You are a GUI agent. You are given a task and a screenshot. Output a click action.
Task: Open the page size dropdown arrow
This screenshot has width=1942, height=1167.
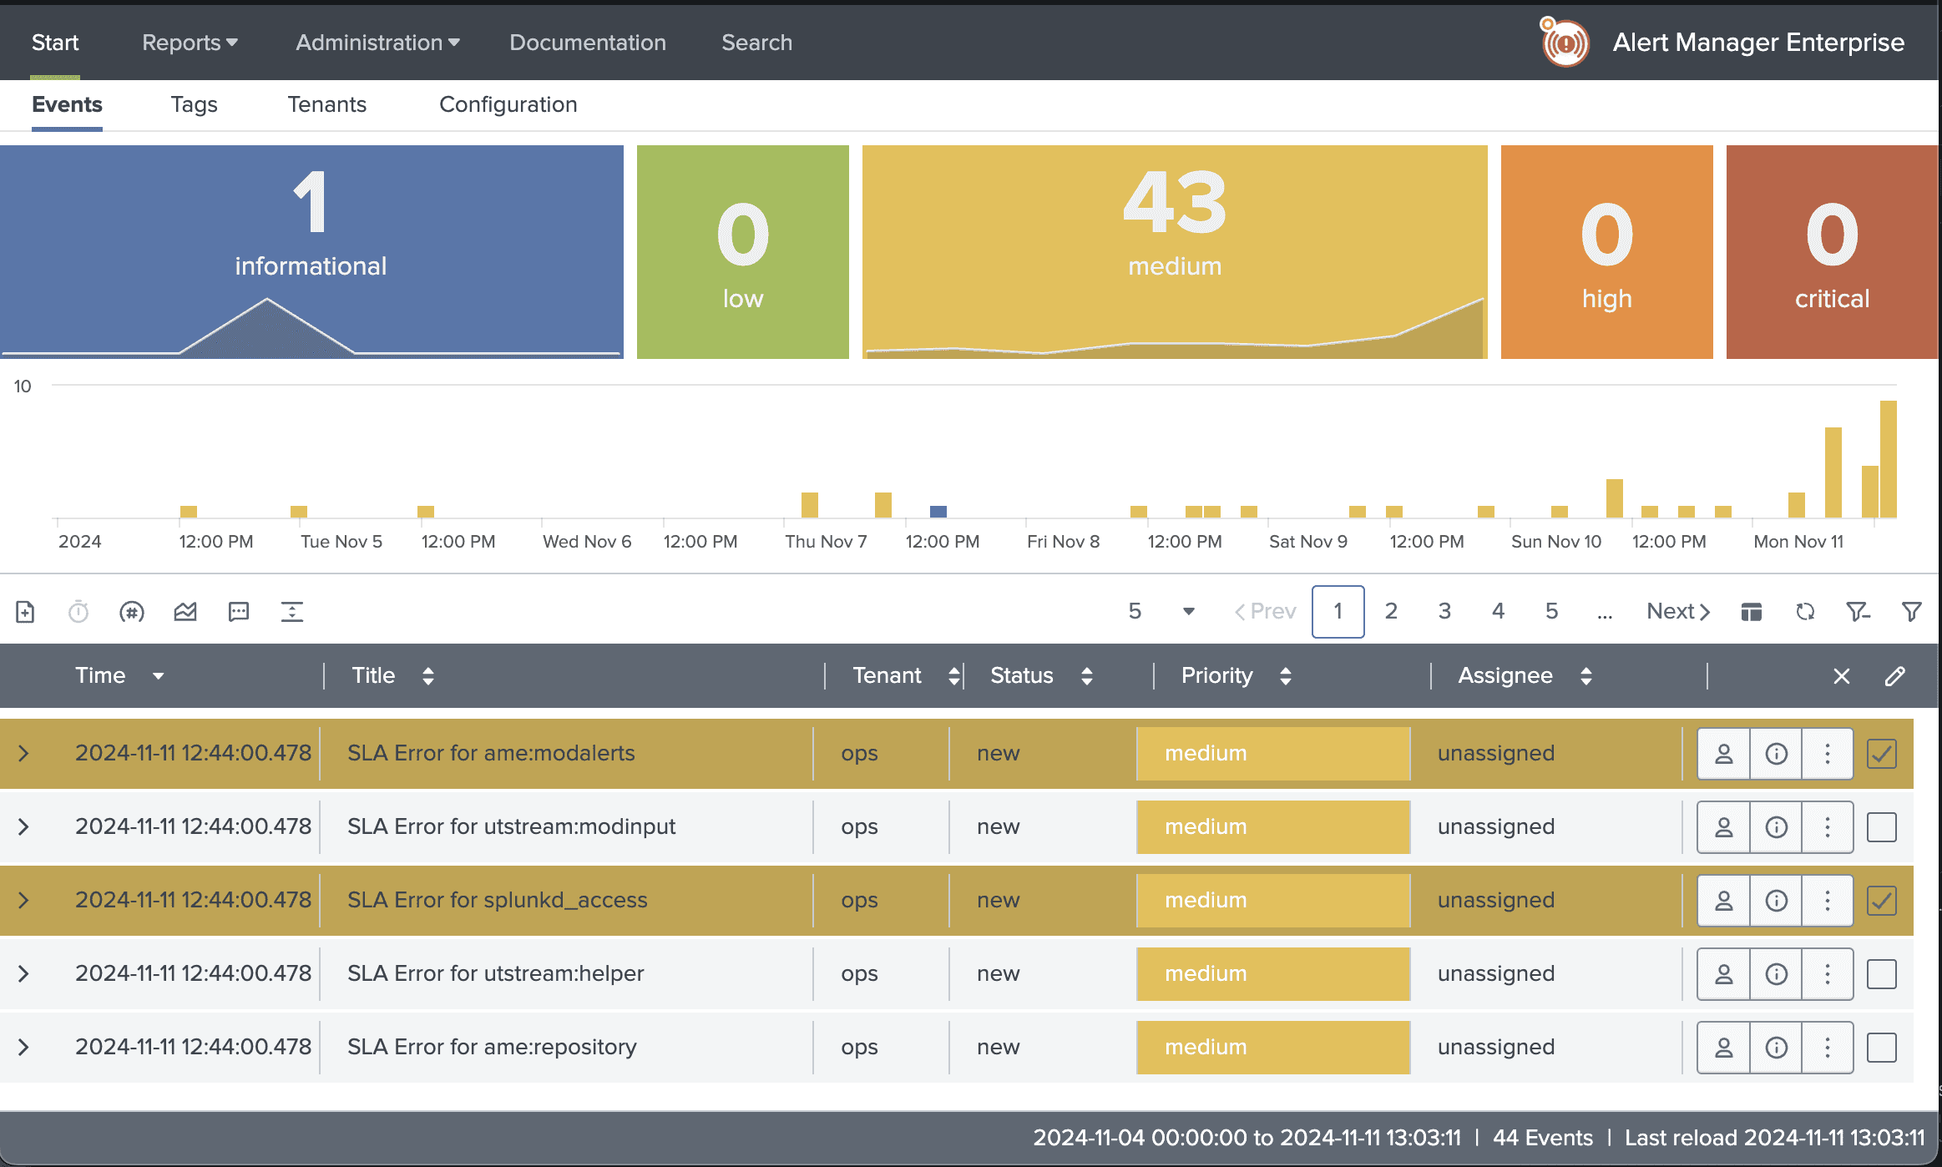(x=1189, y=612)
